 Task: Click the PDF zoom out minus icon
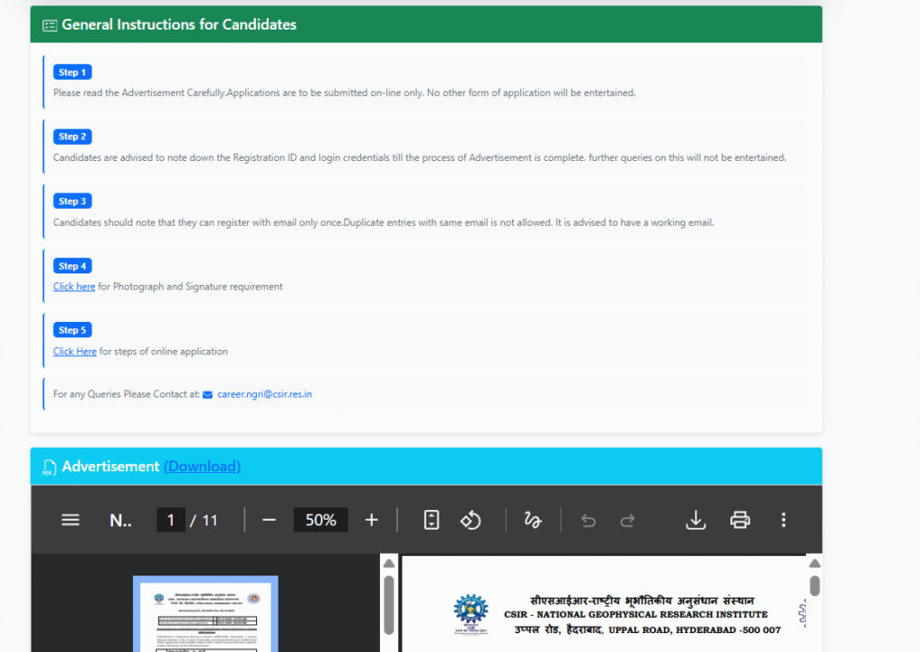click(x=269, y=520)
